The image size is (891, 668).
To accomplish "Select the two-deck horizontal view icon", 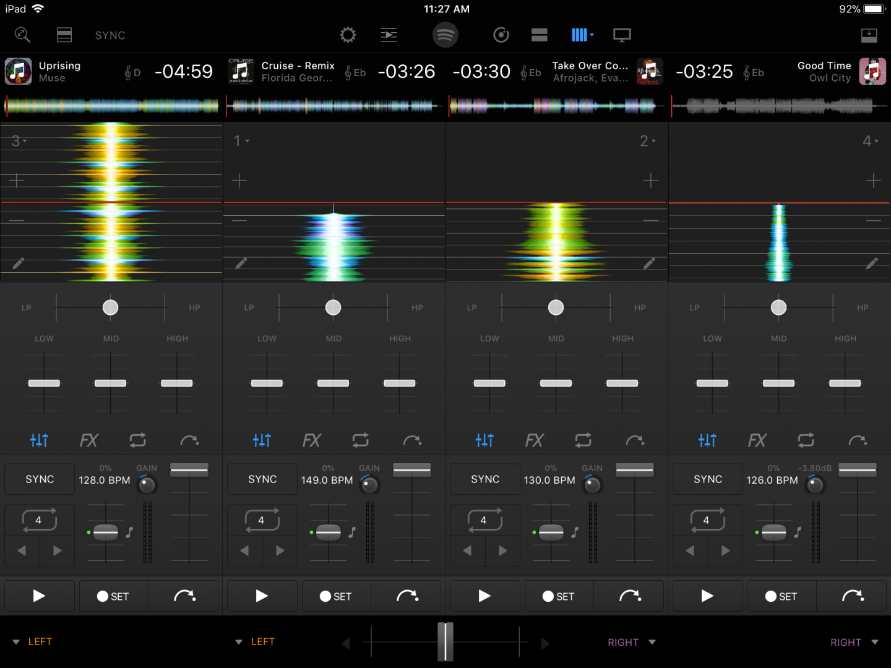I will pos(540,35).
